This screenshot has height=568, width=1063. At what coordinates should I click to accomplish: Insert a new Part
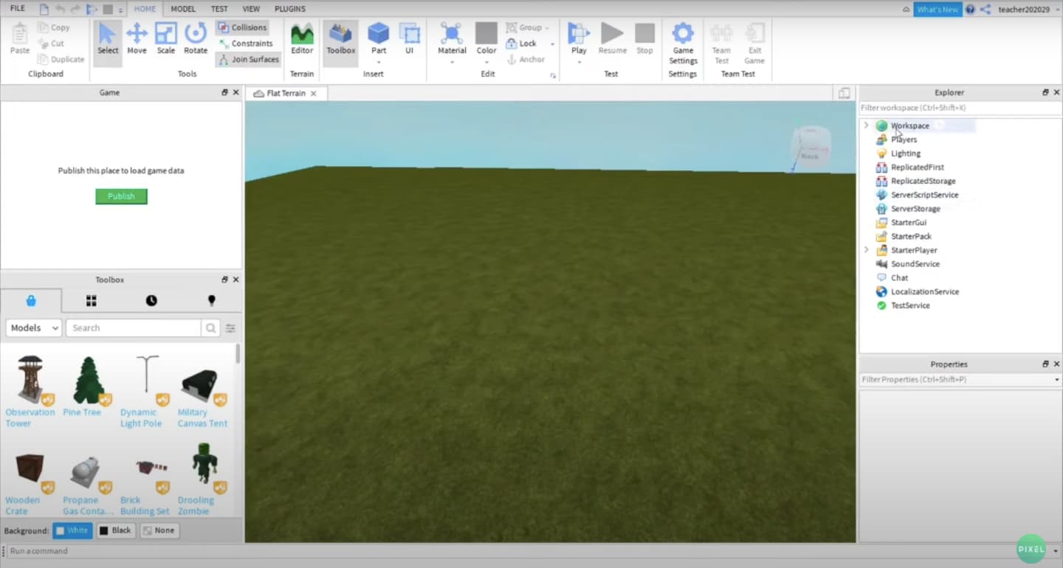click(x=379, y=39)
